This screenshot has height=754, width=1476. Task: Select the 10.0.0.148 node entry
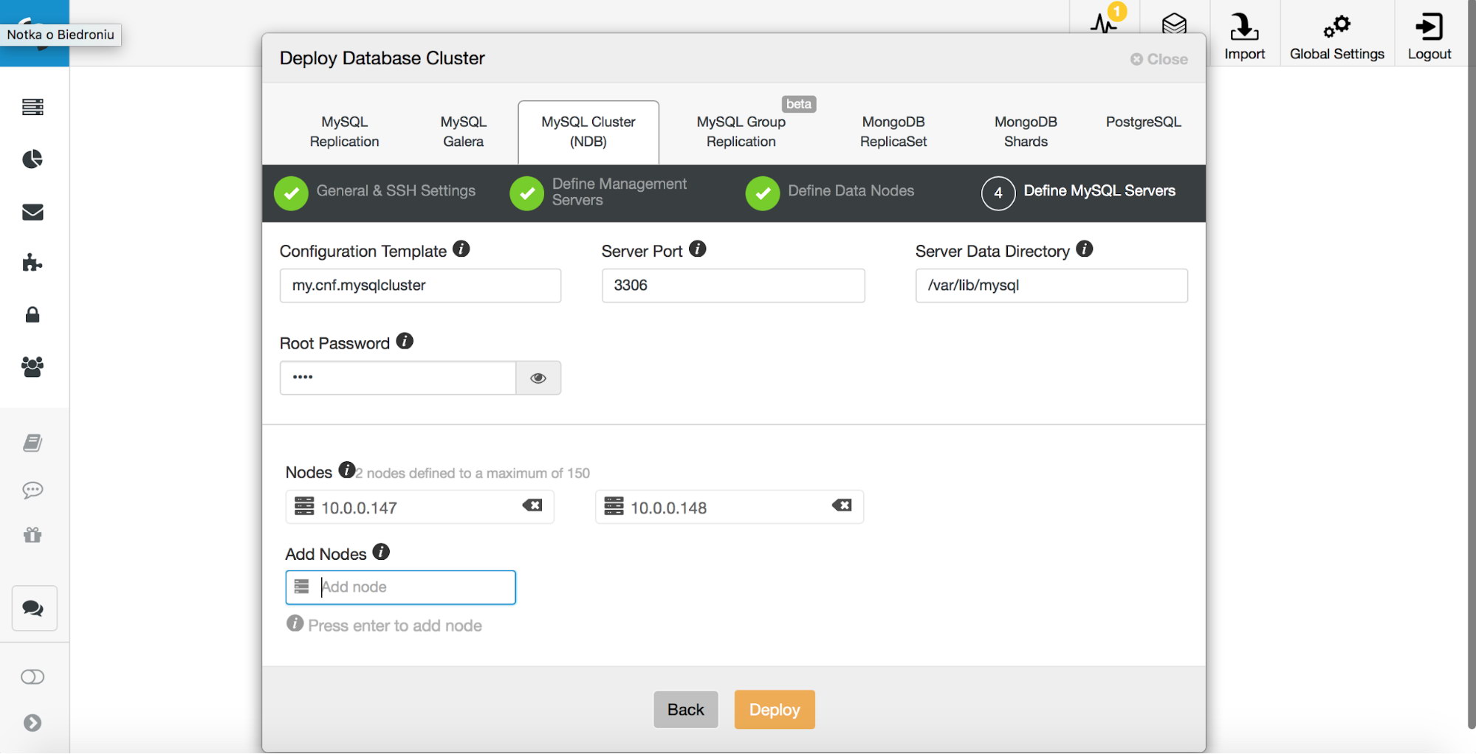tap(730, 507)
